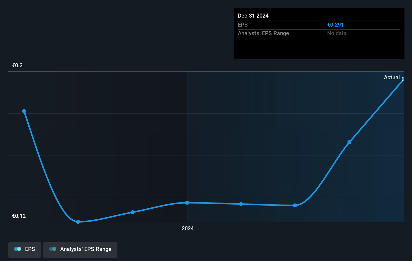Select the third EPS data point before 2024
412x261 pixels.
tap(132, 212)
